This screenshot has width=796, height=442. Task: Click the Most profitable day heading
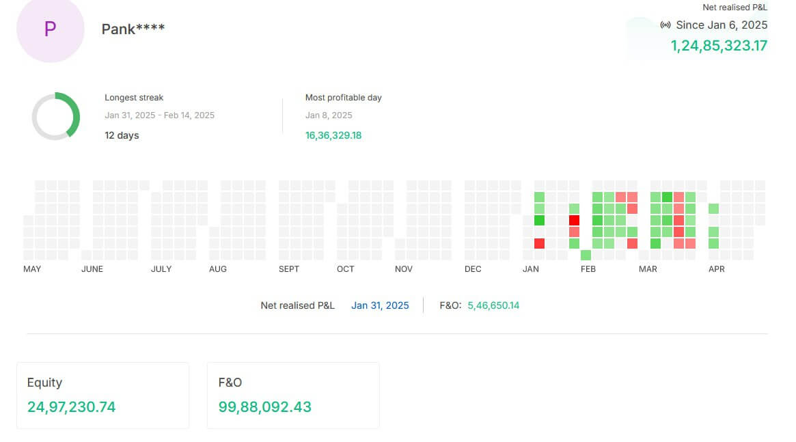pos(343,98)
